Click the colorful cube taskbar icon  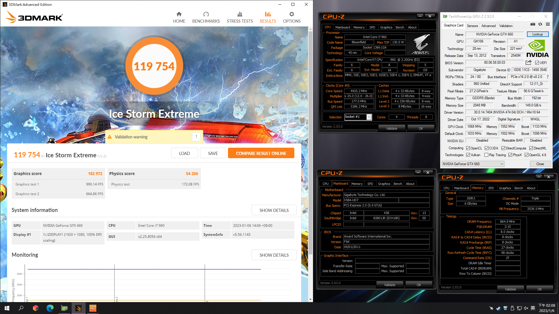[36, 308]
